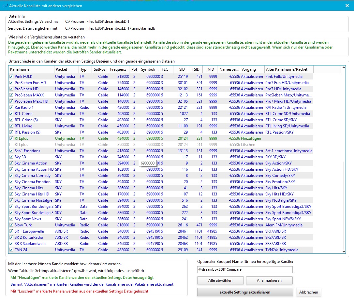
Task: Focus the optional Bouquet Name input field
Action: (245, 269)
